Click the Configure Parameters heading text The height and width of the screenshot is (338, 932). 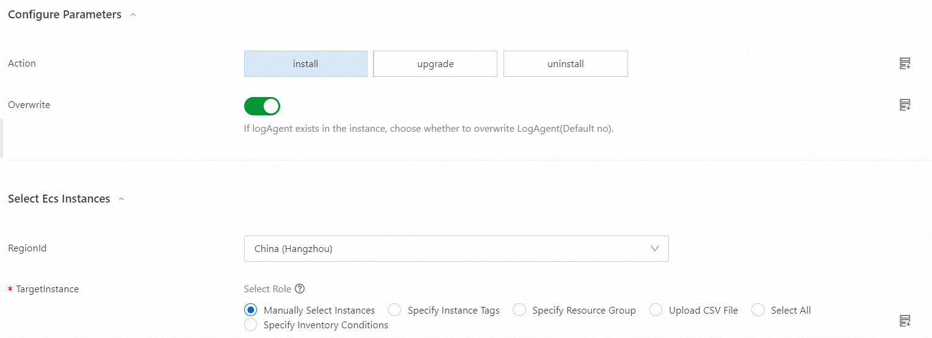(65, 15)
